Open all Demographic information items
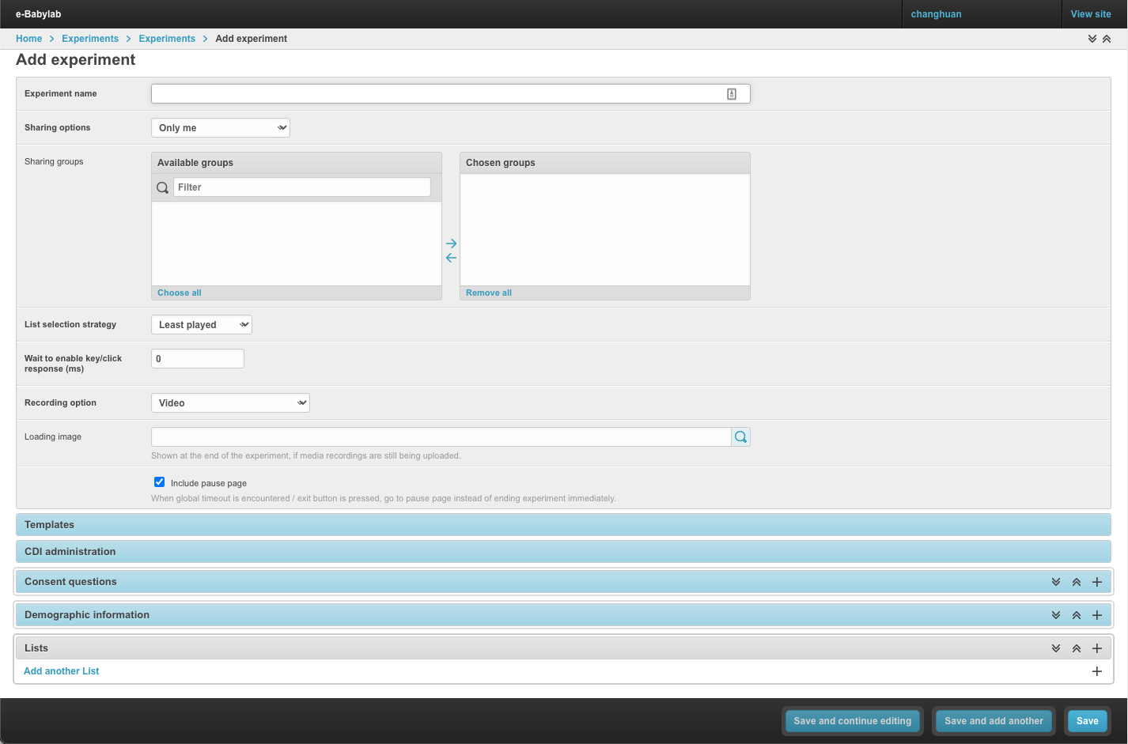The height and width of the screenshot is (744, 1128). pos(1056,615)
